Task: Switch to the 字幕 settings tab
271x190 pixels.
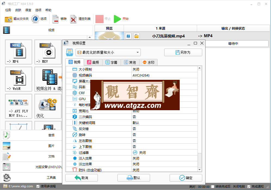Action: (111, 62)
